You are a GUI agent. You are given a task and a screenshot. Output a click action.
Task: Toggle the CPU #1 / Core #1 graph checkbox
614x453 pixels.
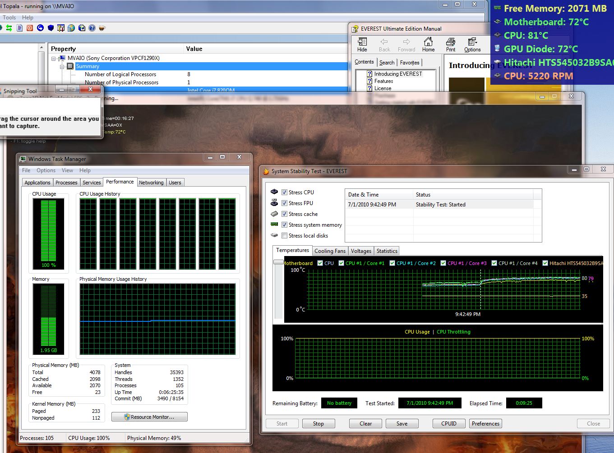pyautogui.click(x=341, y=263)
